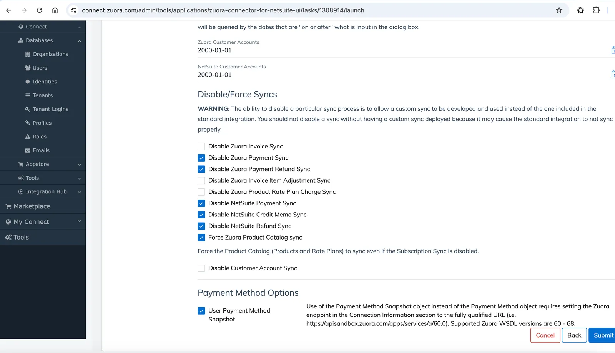The height and width of the screenshot is (353, 615).
Task: Uncheck Force Zuora Product Catalog sync
Action: tap(201, 238)
